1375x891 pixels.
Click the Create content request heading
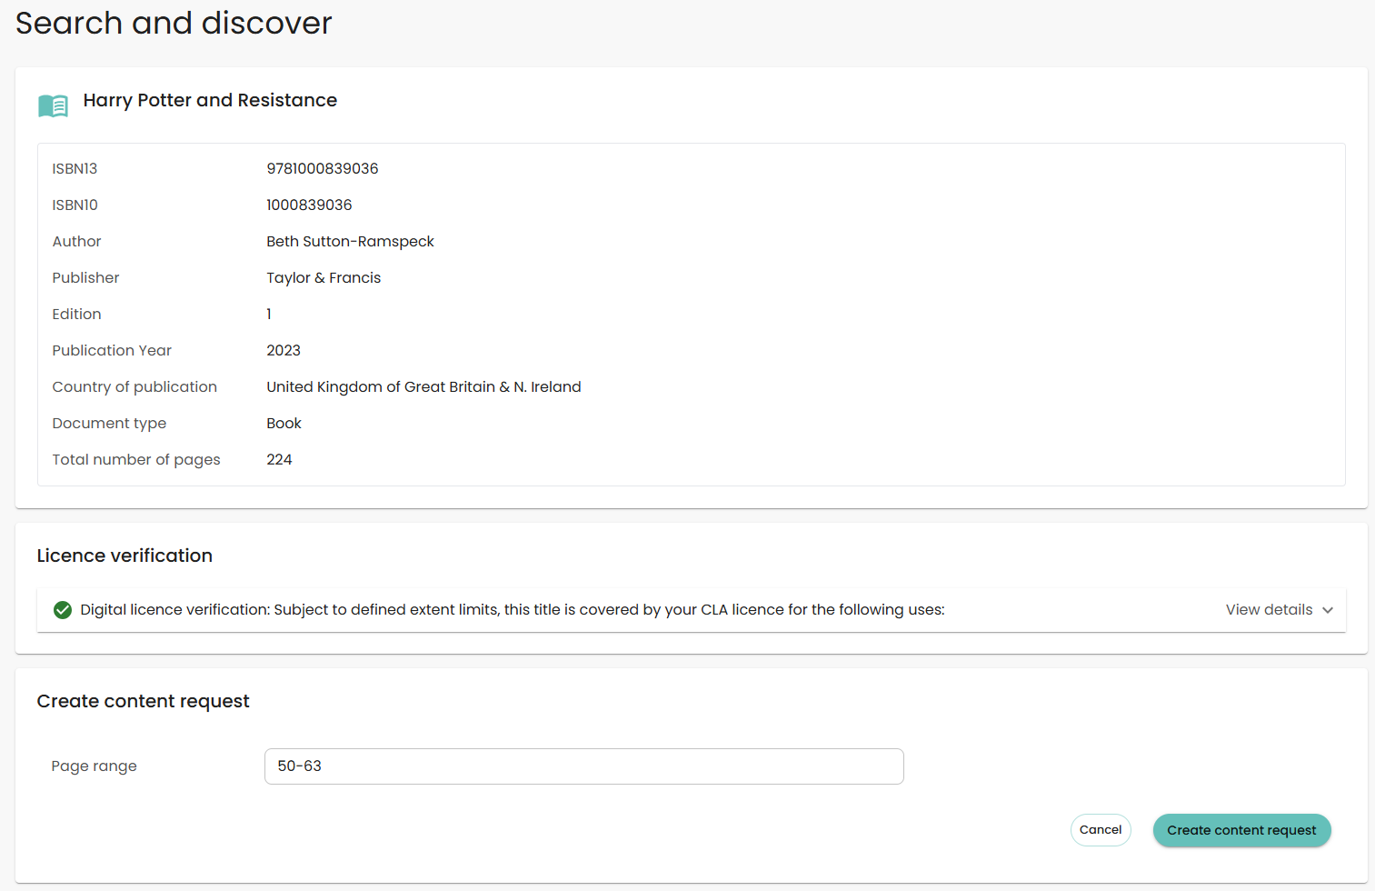[143, 701]
